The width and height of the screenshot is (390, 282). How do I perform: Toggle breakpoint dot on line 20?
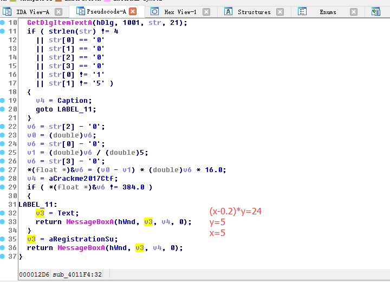click(3, 109)
